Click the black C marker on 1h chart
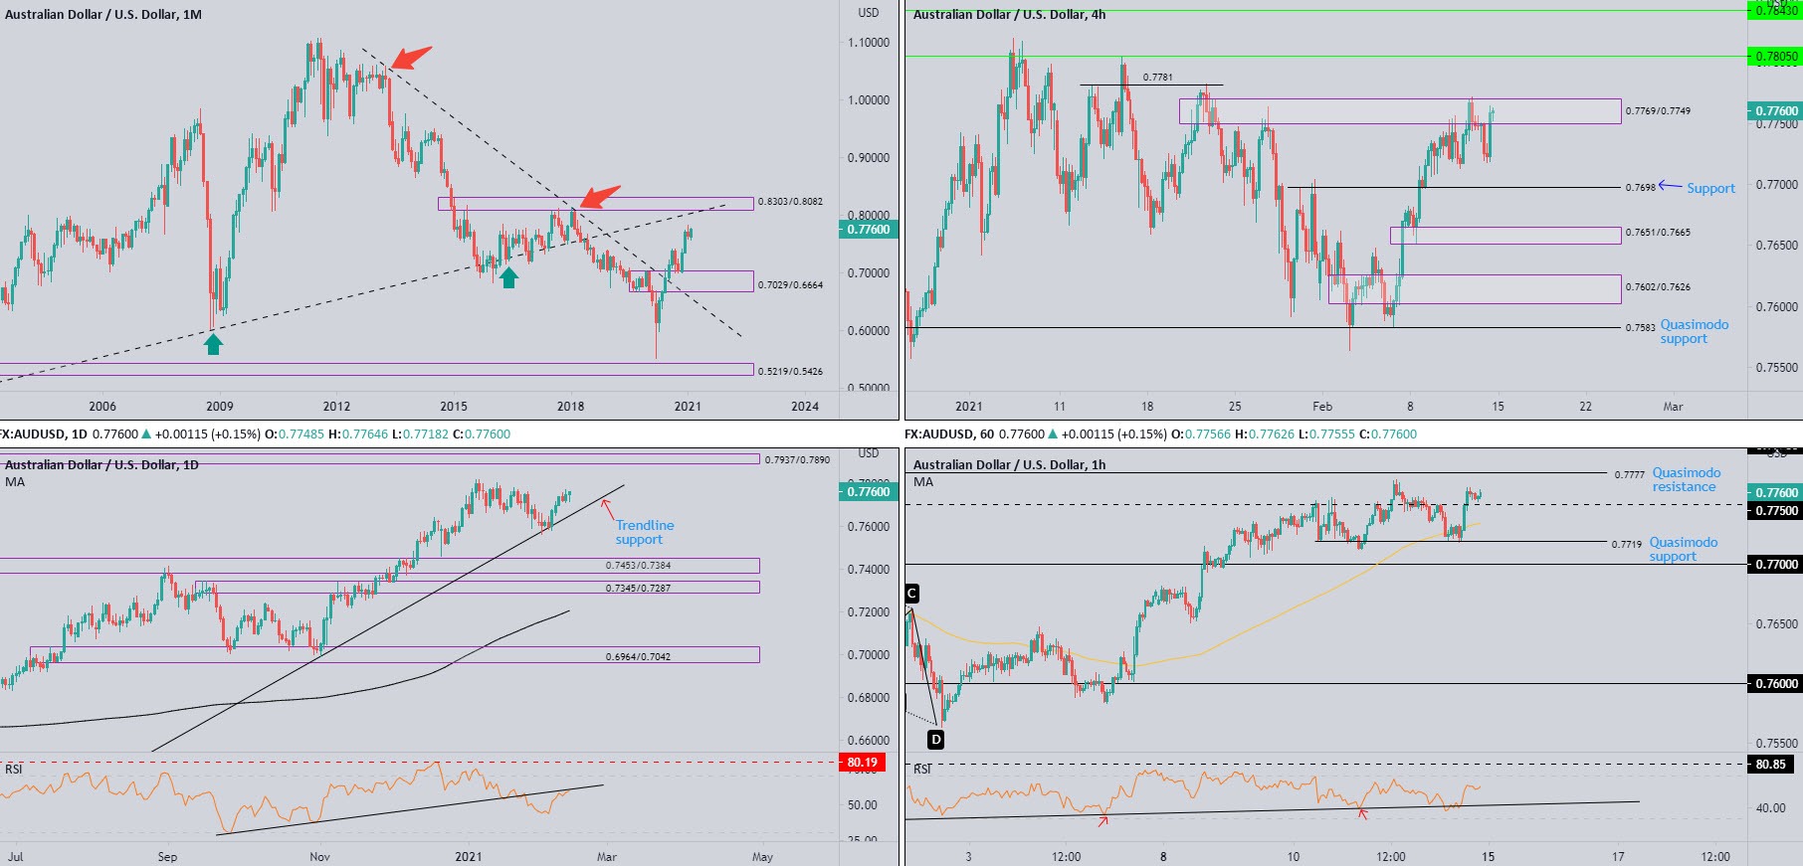This screenshot has height=866, width=1803. (911, 594)
